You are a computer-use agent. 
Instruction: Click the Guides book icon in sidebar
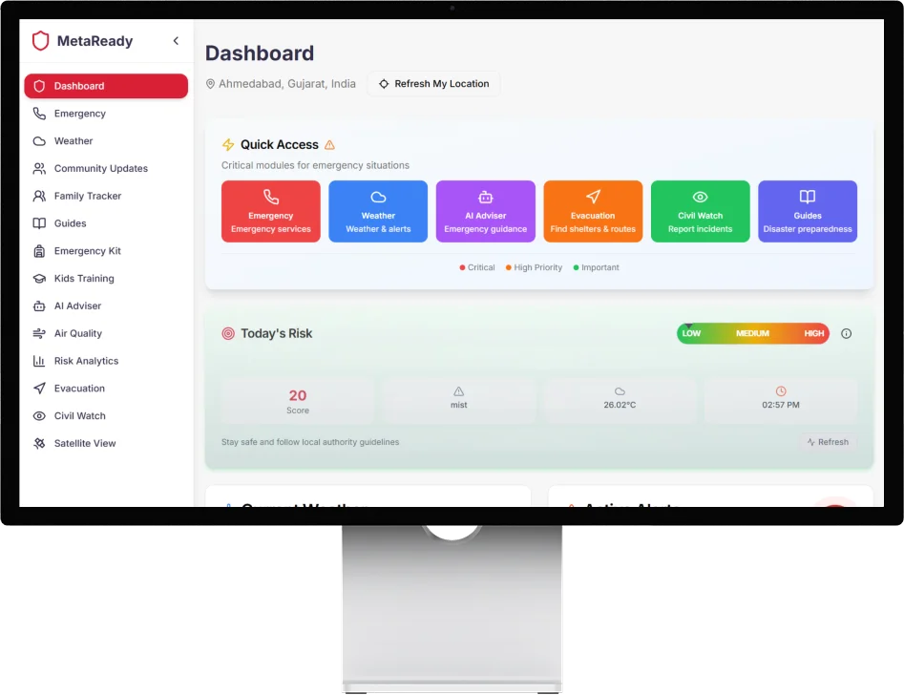39,223
